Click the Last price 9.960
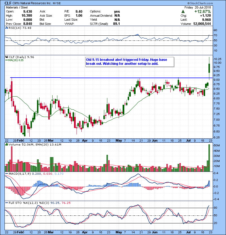The width and height of the screenshot is (226, 235). [x=207, y=20]
